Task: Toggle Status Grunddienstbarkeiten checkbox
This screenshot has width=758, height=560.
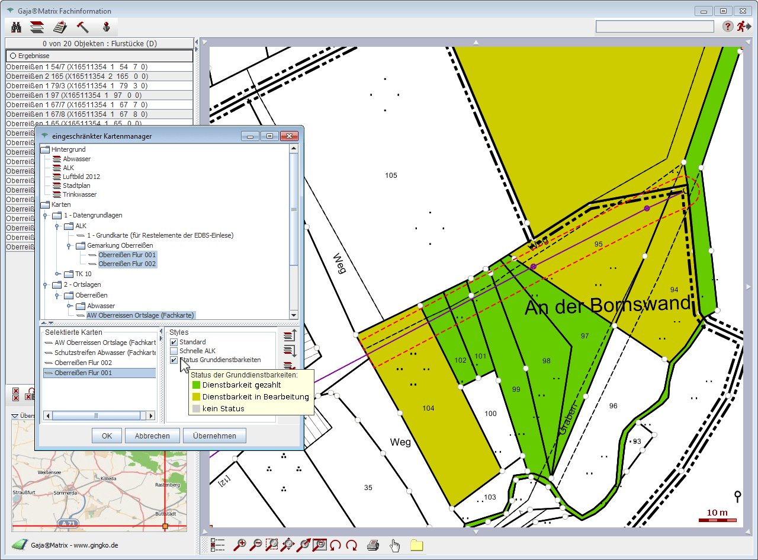Action: (x=174, y=360)
